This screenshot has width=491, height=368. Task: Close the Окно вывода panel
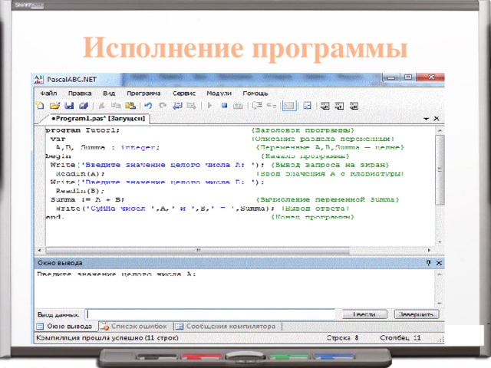tap(439, 263)
